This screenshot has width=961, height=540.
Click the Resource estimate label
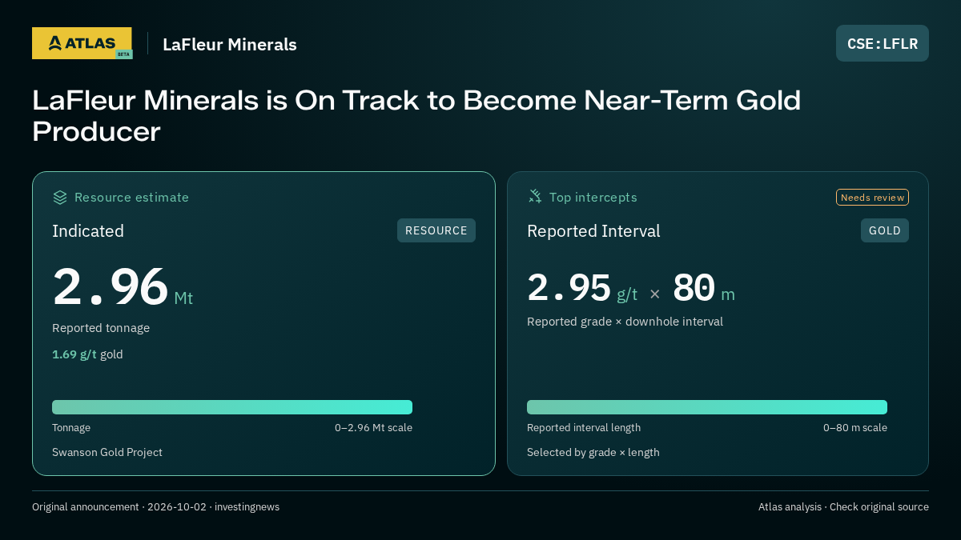[x=131, y=197]
